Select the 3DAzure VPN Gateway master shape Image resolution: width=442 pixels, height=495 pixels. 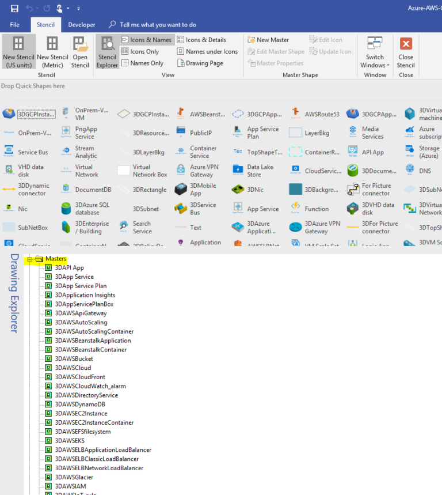coord(315,227)
